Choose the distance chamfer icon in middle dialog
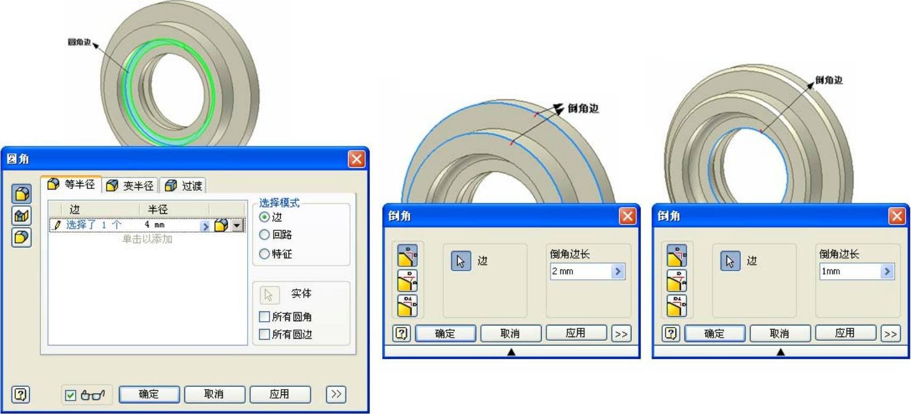The image size is (911, 414). [x=408, y=256]
